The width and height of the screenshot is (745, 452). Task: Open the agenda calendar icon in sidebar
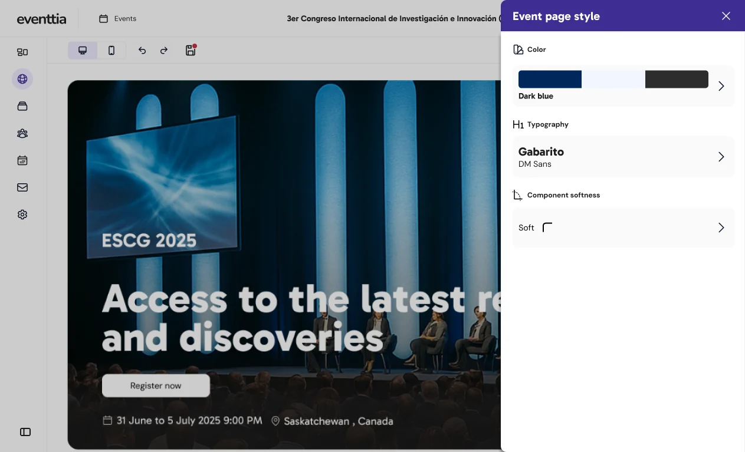point(22,160)
